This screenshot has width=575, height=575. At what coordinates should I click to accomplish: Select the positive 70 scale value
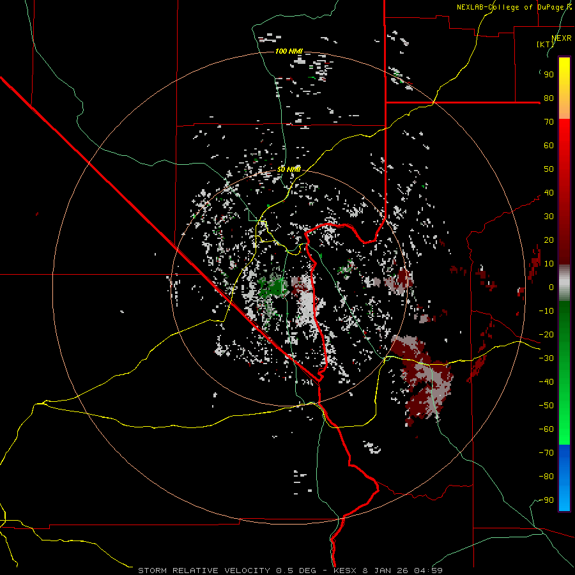pos(549,122)
